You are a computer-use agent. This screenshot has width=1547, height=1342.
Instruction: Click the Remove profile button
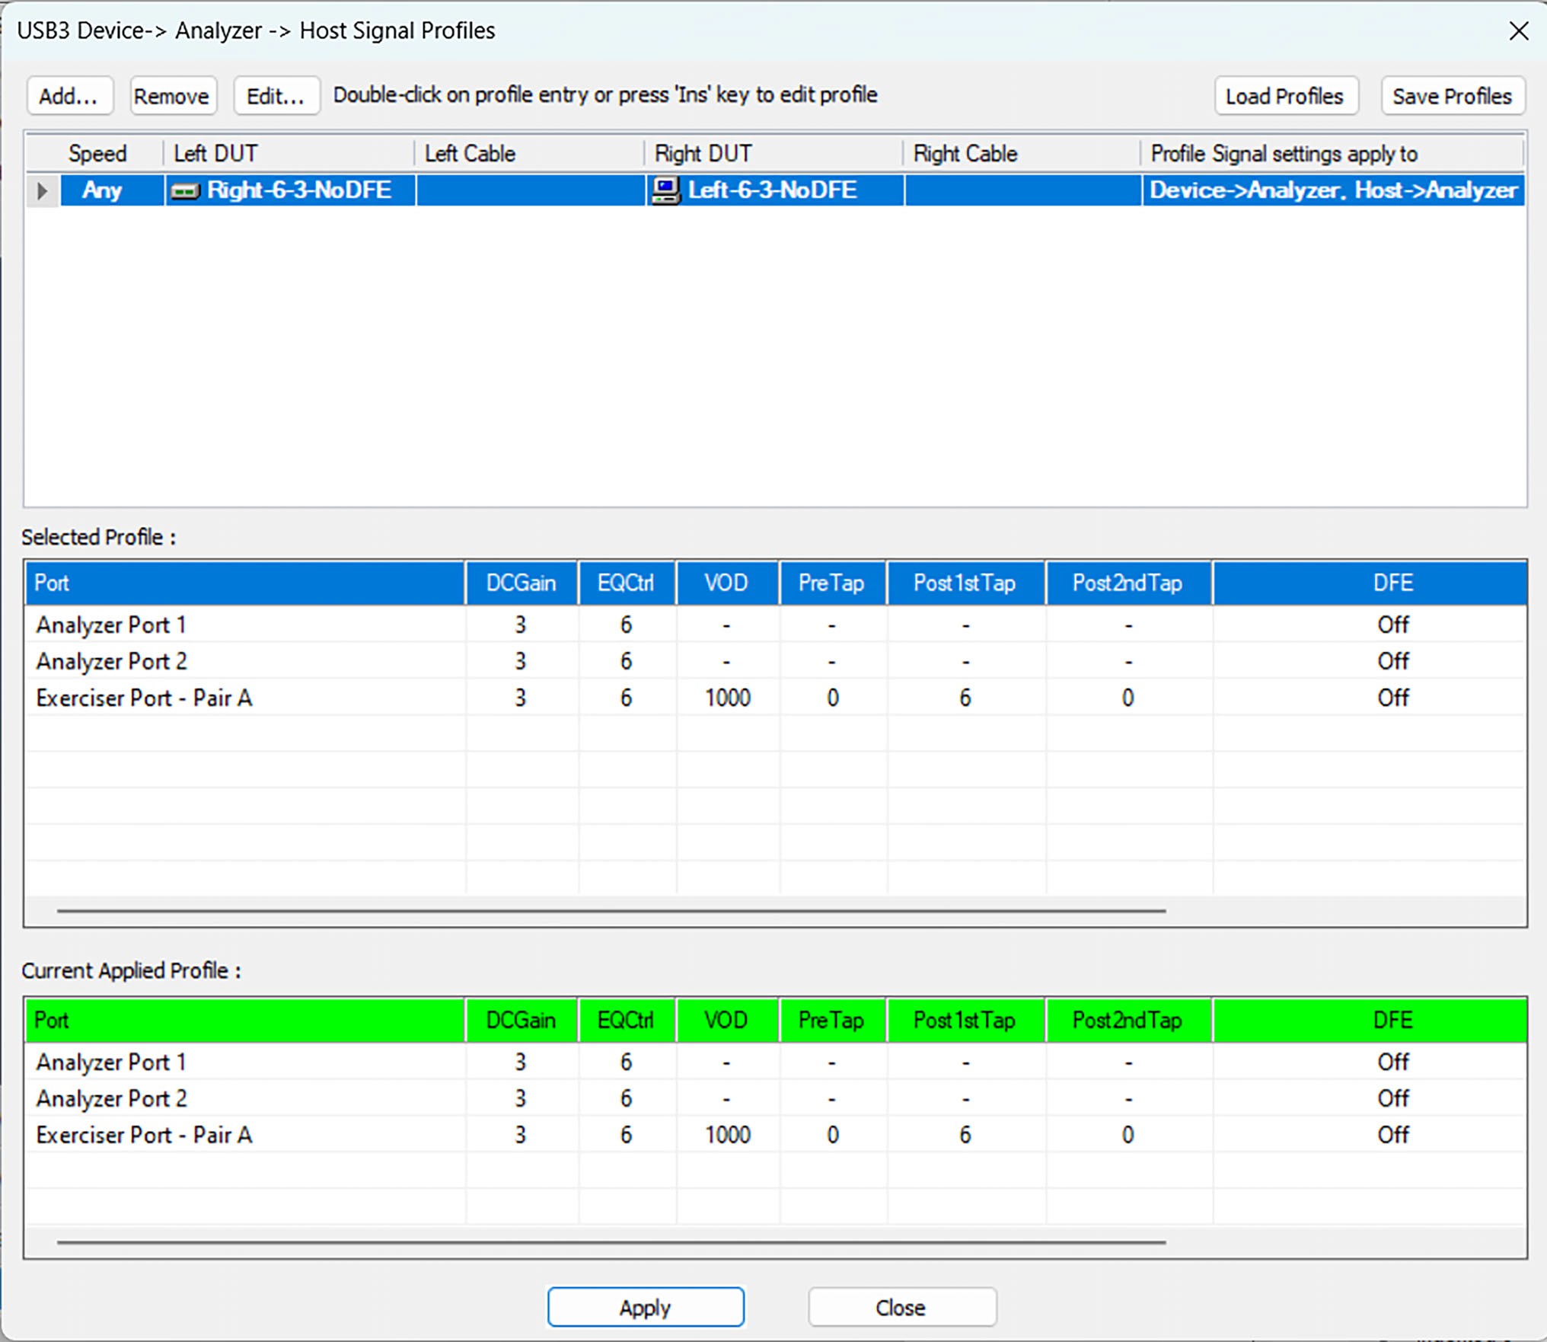point(173,96)
